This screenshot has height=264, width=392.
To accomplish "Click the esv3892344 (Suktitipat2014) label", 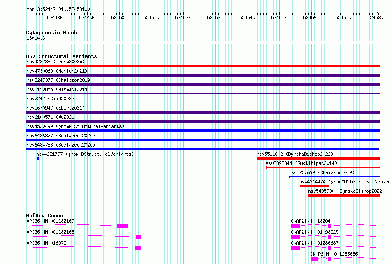I will click(x=301, y=163).
